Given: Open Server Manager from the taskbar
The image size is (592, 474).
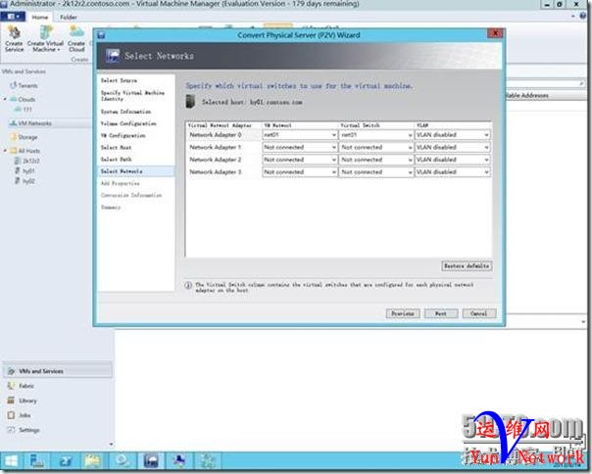Looking at the screenshot, I should point(37,461).
